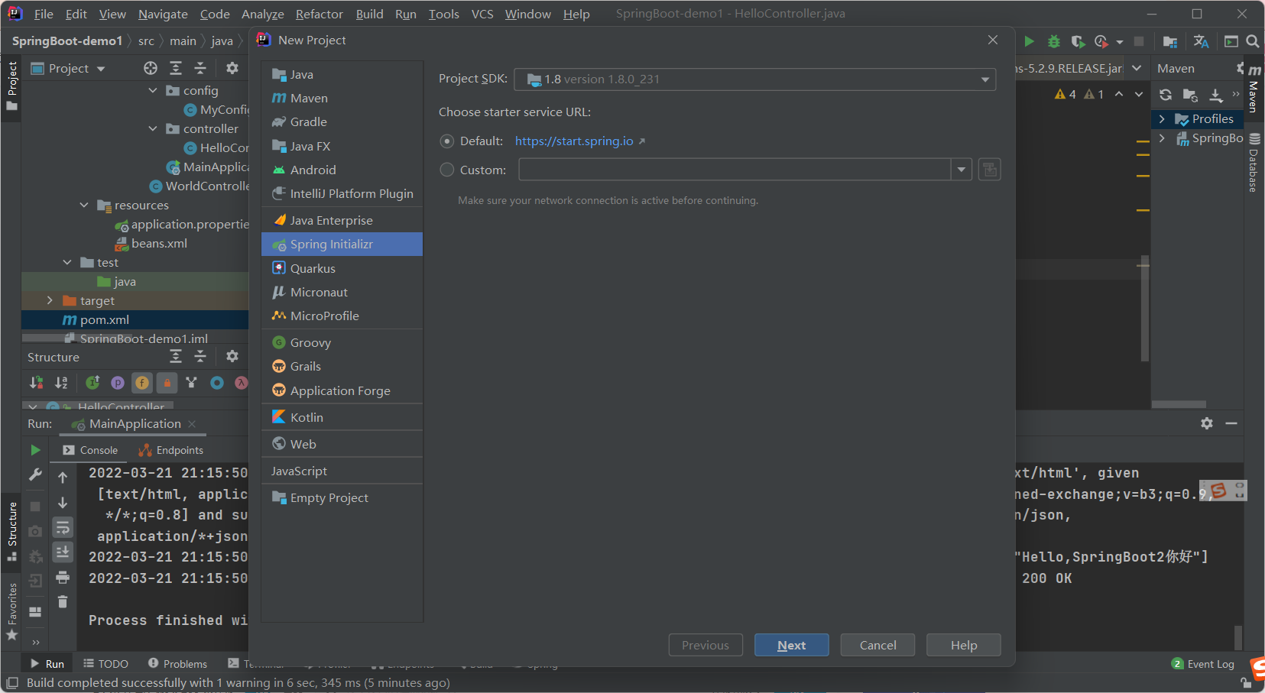1265x693 pixels.
Task: Open the Navigate menu
Action: coord(163,14)
